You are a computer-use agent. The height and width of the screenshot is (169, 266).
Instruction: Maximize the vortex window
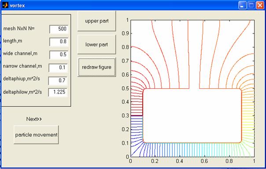(251, 5)
